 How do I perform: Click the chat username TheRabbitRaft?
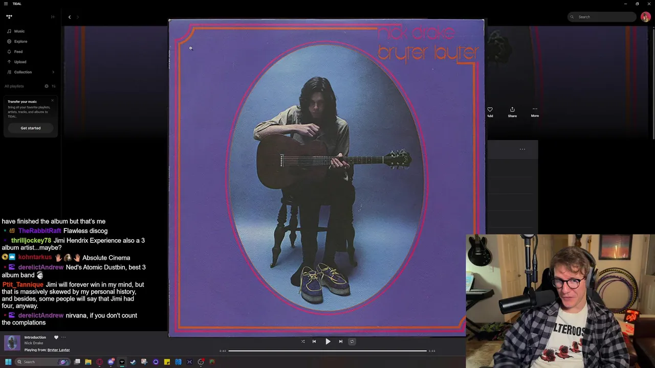pos(39,231)
